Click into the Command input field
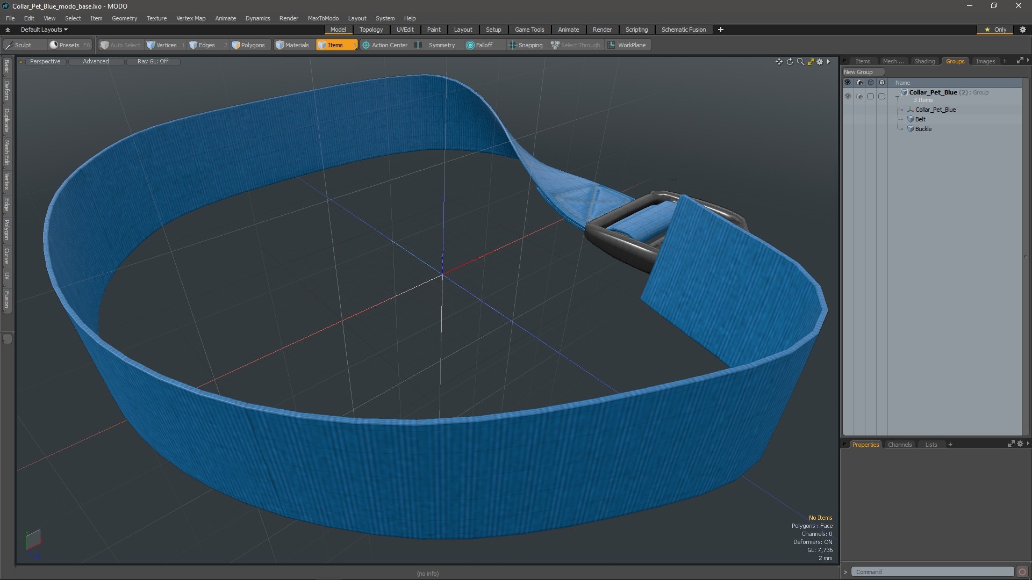The height and width of the screenshot is (580, 1032). [x=932, y=572]
